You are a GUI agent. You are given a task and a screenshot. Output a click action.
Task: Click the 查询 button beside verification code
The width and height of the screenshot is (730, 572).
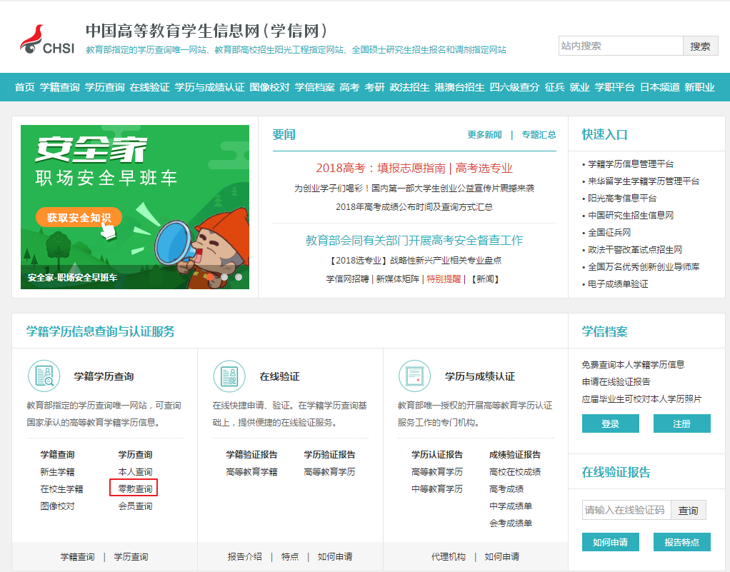click(689, 510)
